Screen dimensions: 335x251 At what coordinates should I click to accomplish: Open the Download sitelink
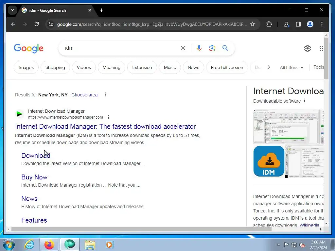[36, 155]
